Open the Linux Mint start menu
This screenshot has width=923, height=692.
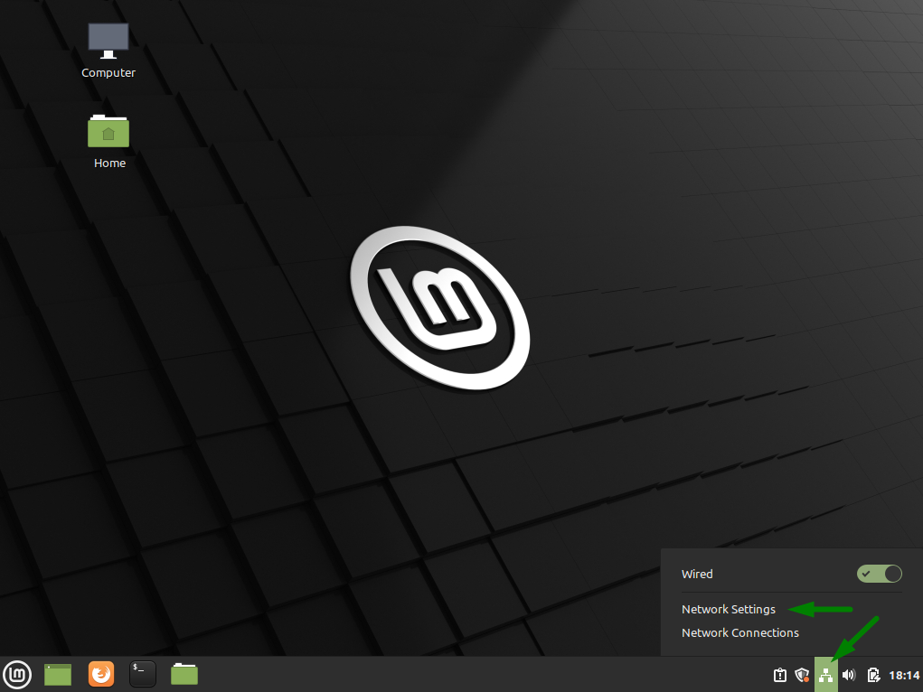point(18,674)
